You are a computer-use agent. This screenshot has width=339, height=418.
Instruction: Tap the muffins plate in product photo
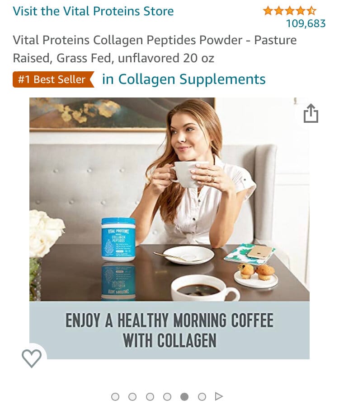pos(256,275)
